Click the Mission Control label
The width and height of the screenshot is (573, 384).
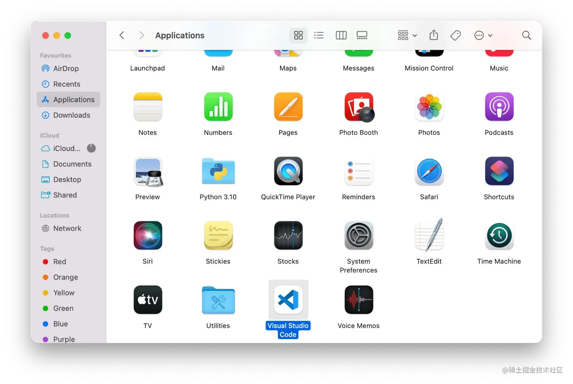click(429, 68)
